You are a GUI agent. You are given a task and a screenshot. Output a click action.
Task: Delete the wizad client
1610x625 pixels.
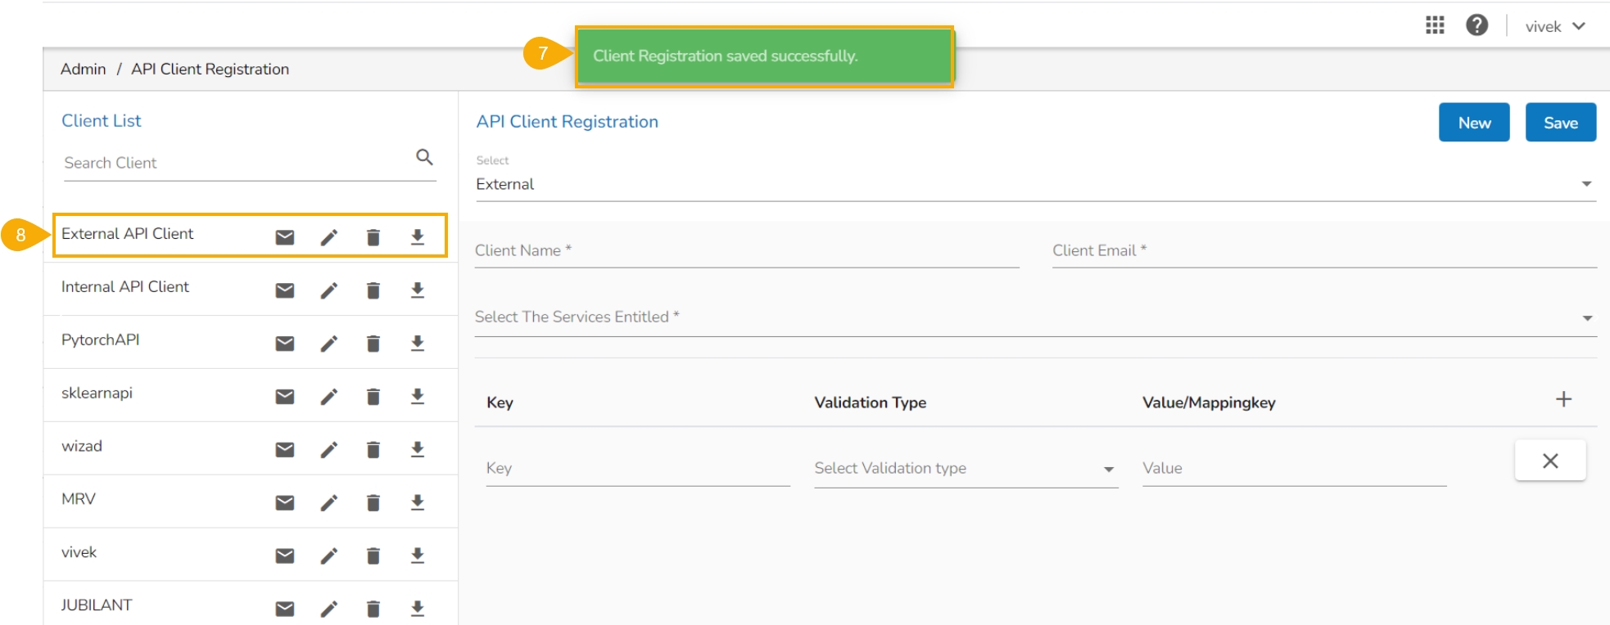tap(373, 450)
